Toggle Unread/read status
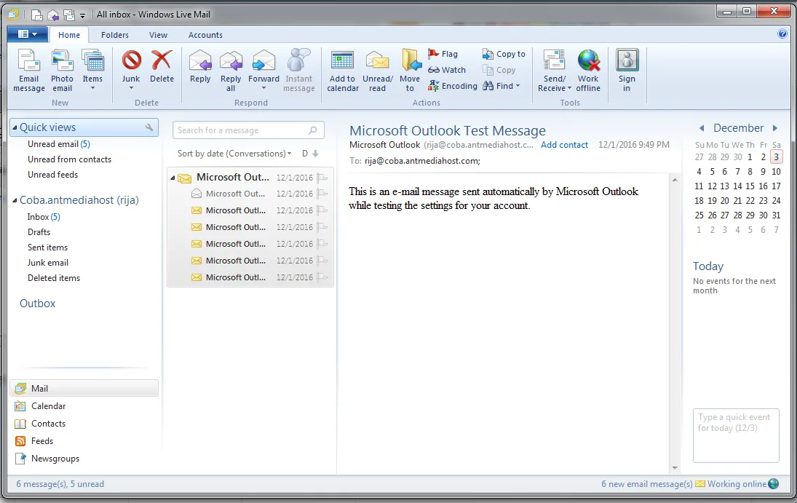Screen dimensions: 797x503 click(x=378, y=71)
